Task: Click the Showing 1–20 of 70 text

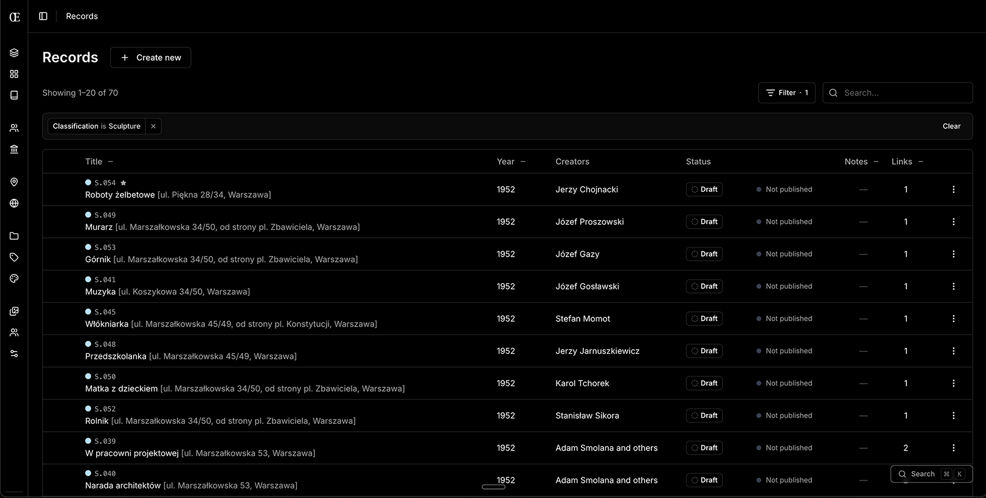Action: (x=80, y=93)
